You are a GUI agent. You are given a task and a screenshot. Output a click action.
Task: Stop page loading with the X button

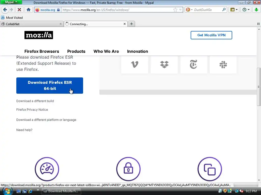(x=19, y=10)
